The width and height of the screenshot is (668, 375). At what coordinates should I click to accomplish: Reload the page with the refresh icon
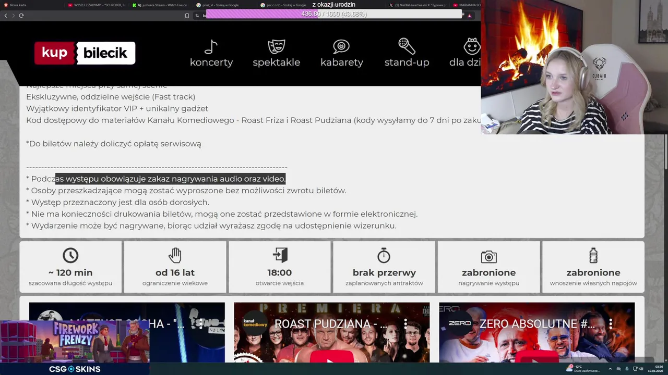21,16
